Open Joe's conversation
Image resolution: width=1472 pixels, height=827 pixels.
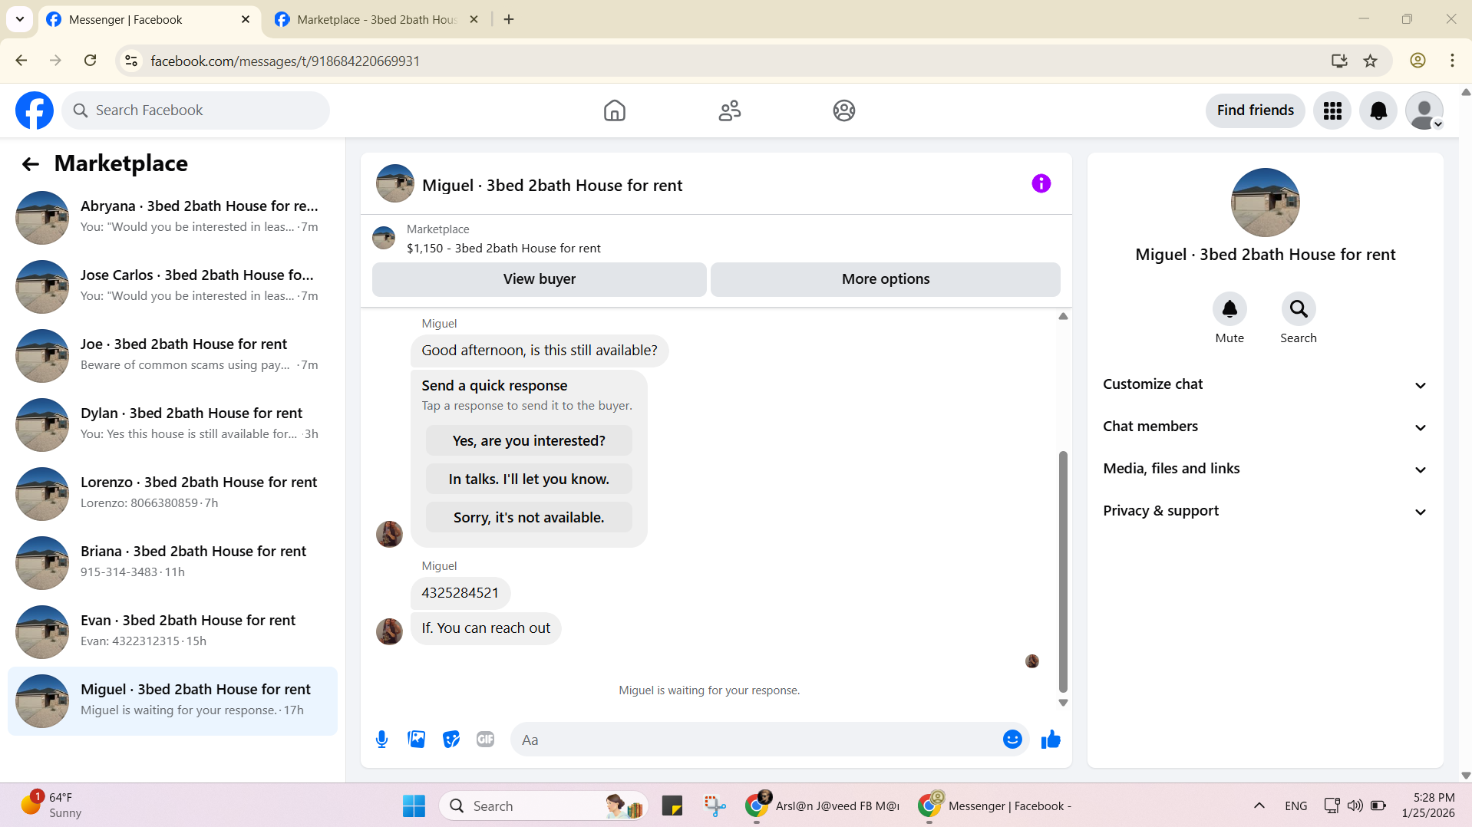point(173,356)
